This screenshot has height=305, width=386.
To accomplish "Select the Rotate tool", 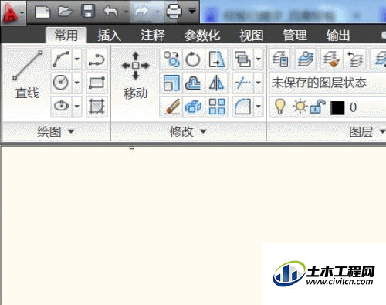I will pyautogui.click(x=193, y=59).
